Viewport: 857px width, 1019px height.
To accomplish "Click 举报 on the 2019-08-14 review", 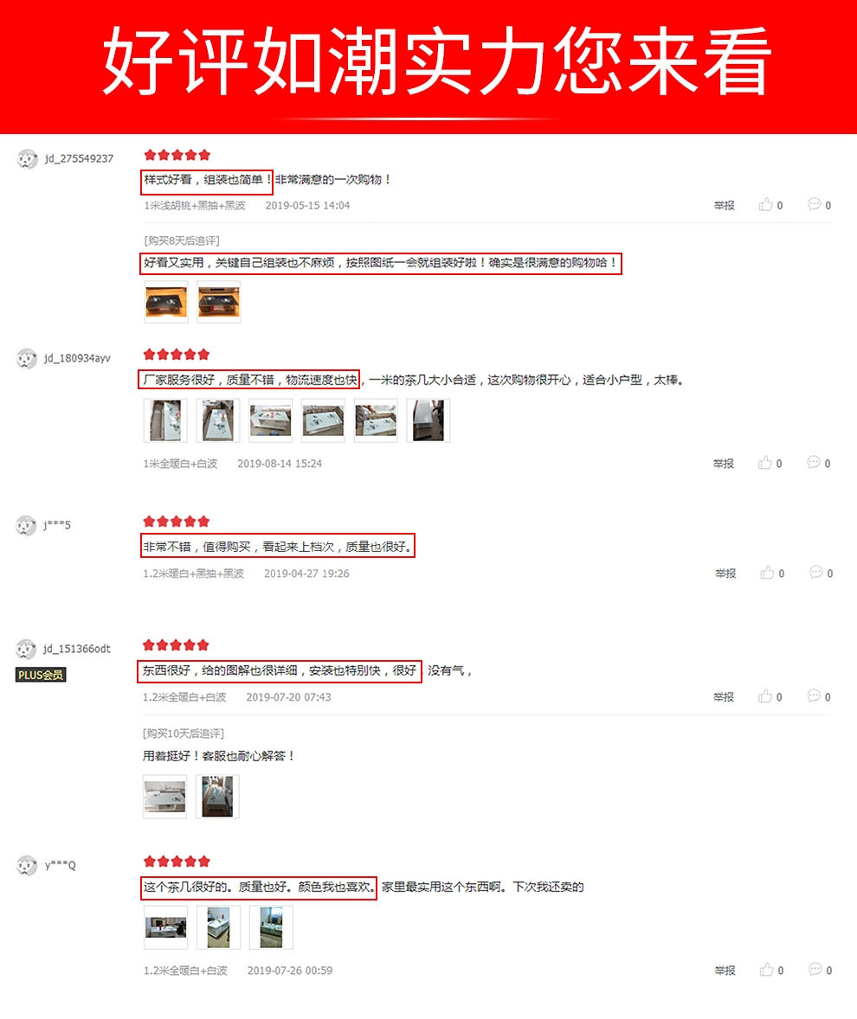I will coord(724,464).
